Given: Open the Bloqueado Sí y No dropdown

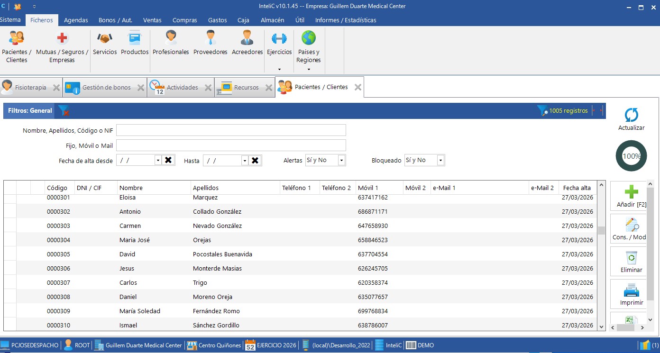Looking at the screenshot, I should pyautogui.click(x=440, y=161).
